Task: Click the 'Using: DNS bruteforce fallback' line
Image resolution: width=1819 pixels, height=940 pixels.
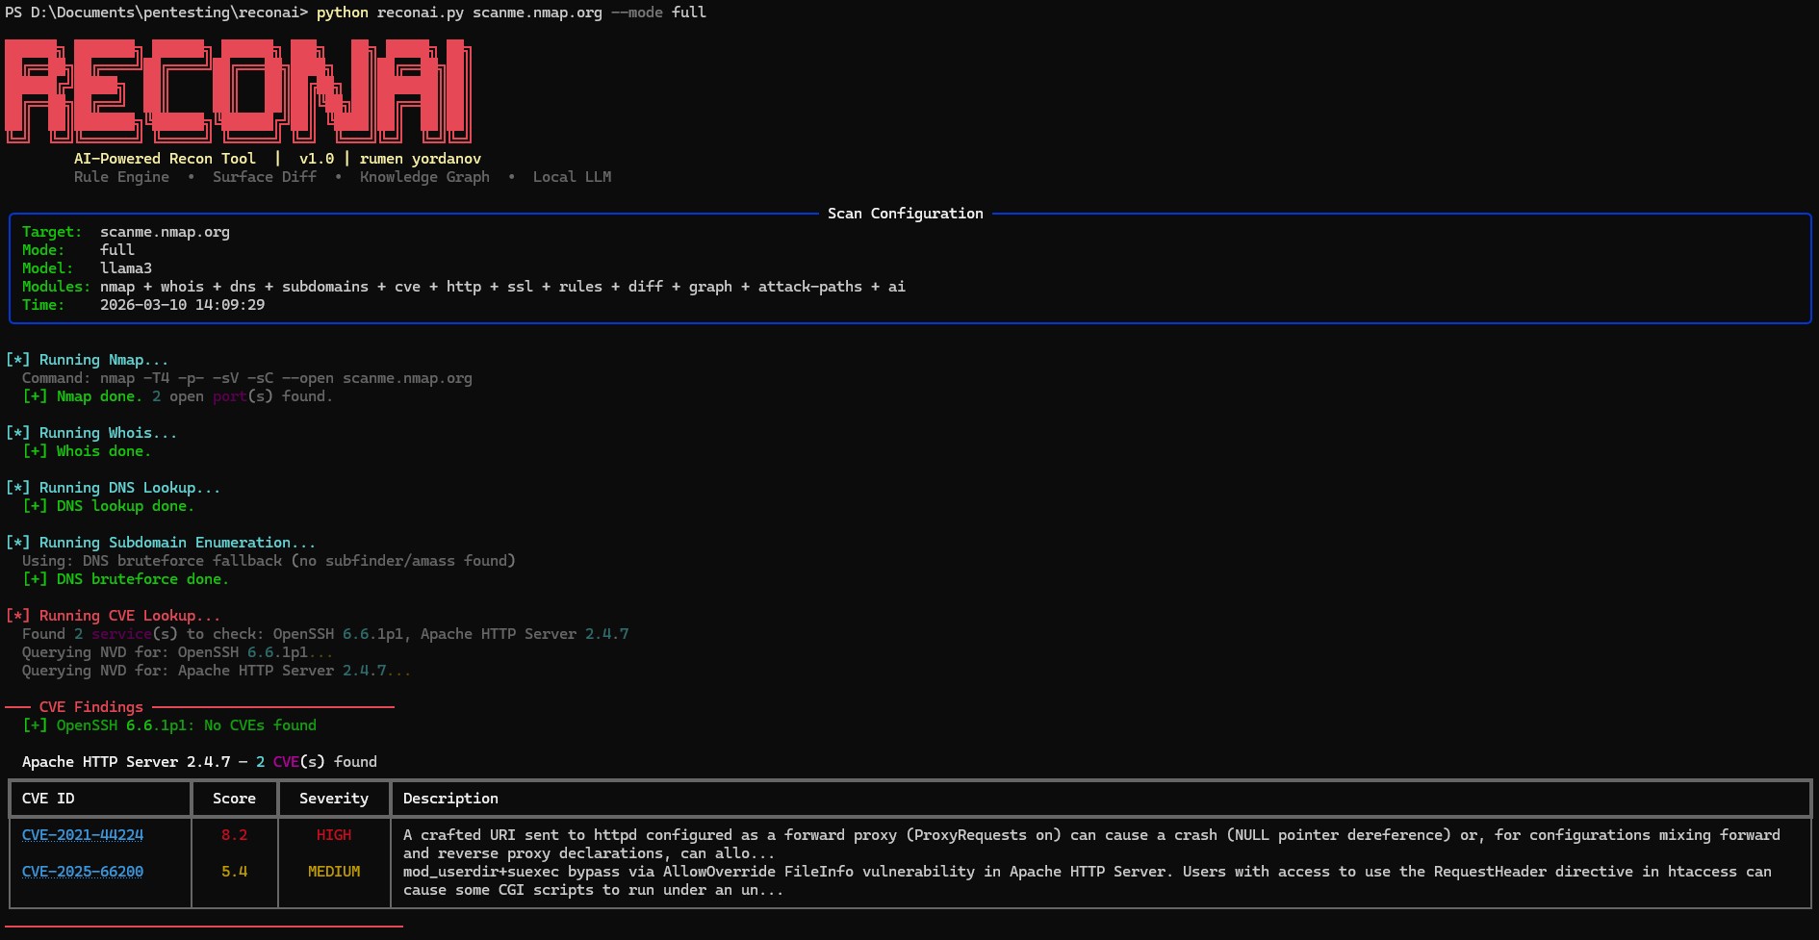Action: click(269, 561)
